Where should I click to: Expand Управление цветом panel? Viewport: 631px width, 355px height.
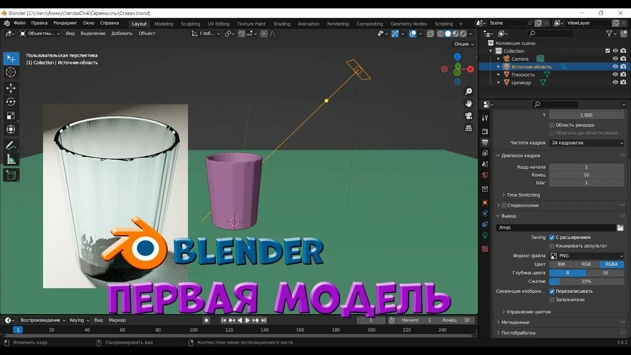[x=528, y=312]
